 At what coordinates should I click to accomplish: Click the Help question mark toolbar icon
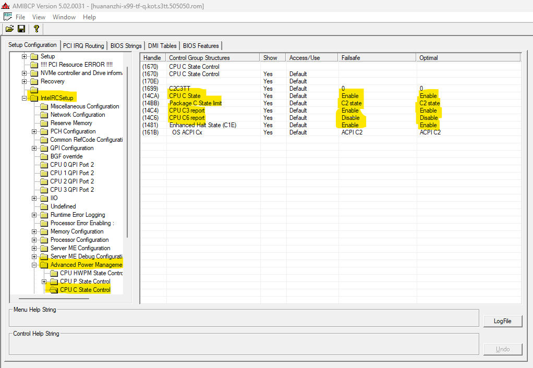click(35, 29)
